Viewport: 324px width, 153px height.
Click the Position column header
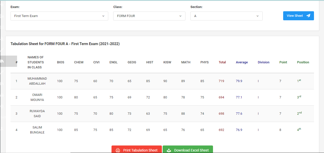pos(303,62)
